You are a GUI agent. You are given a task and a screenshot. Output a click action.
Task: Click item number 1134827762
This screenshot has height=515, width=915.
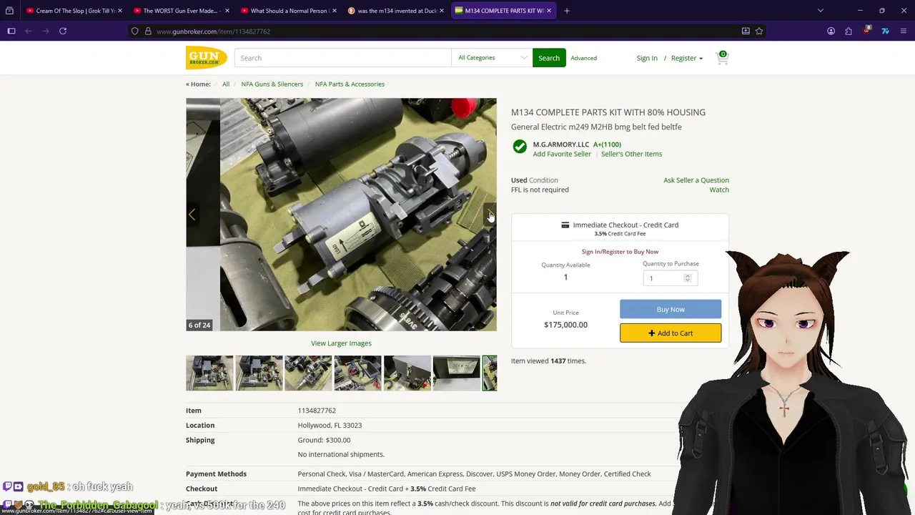point(317,411)
